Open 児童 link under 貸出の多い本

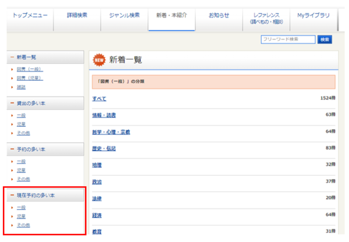pos(21,124)
